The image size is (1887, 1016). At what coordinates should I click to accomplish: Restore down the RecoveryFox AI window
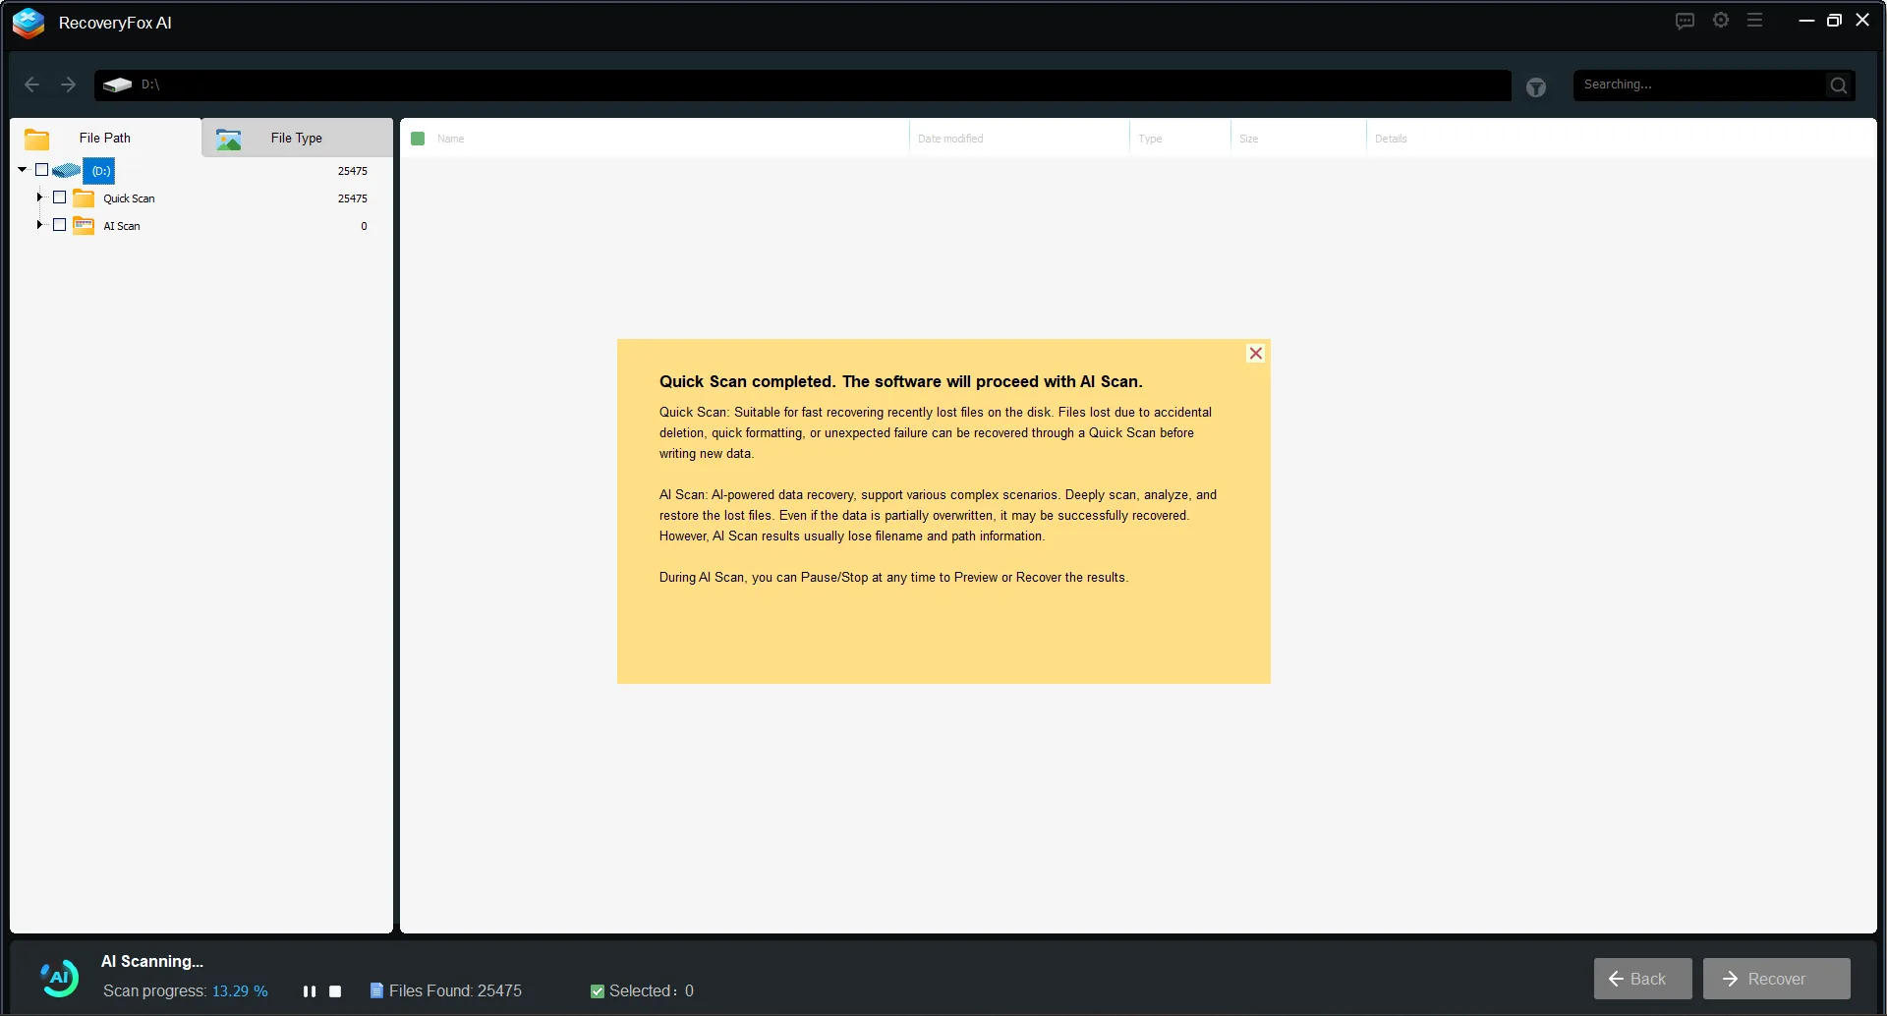click(x=1834, y=20)
